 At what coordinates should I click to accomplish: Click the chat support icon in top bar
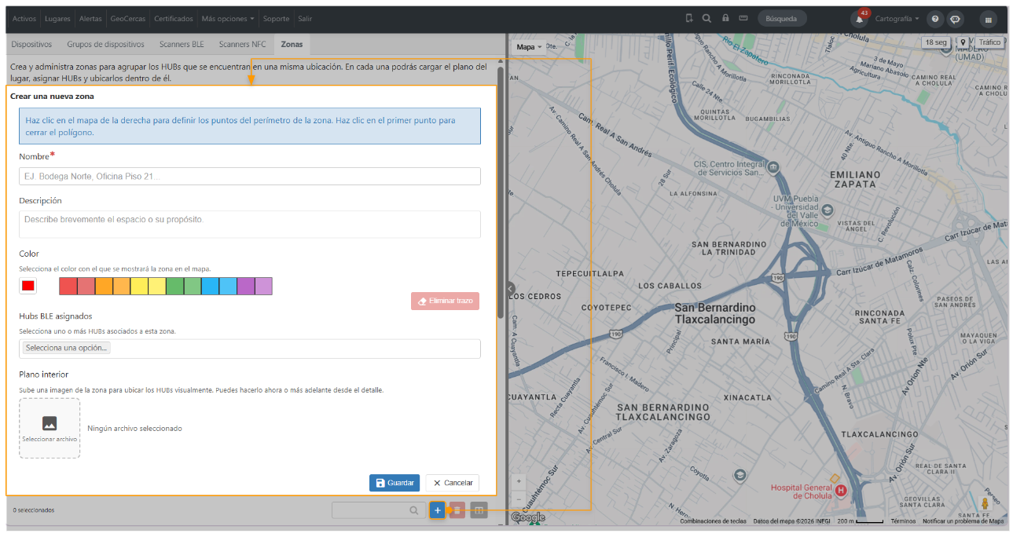(x=956, y=19)
